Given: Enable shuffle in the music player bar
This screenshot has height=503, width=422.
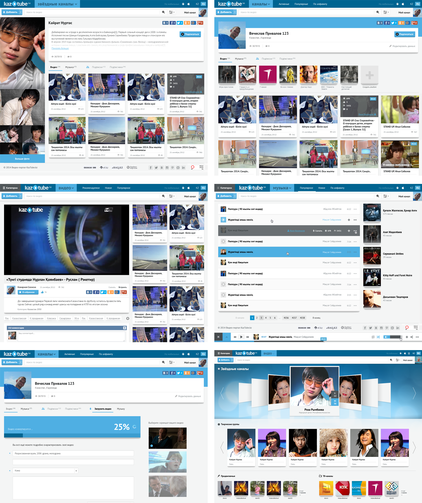Looking at the screenshot, I should pyautogui.click(x=378, y=337).
